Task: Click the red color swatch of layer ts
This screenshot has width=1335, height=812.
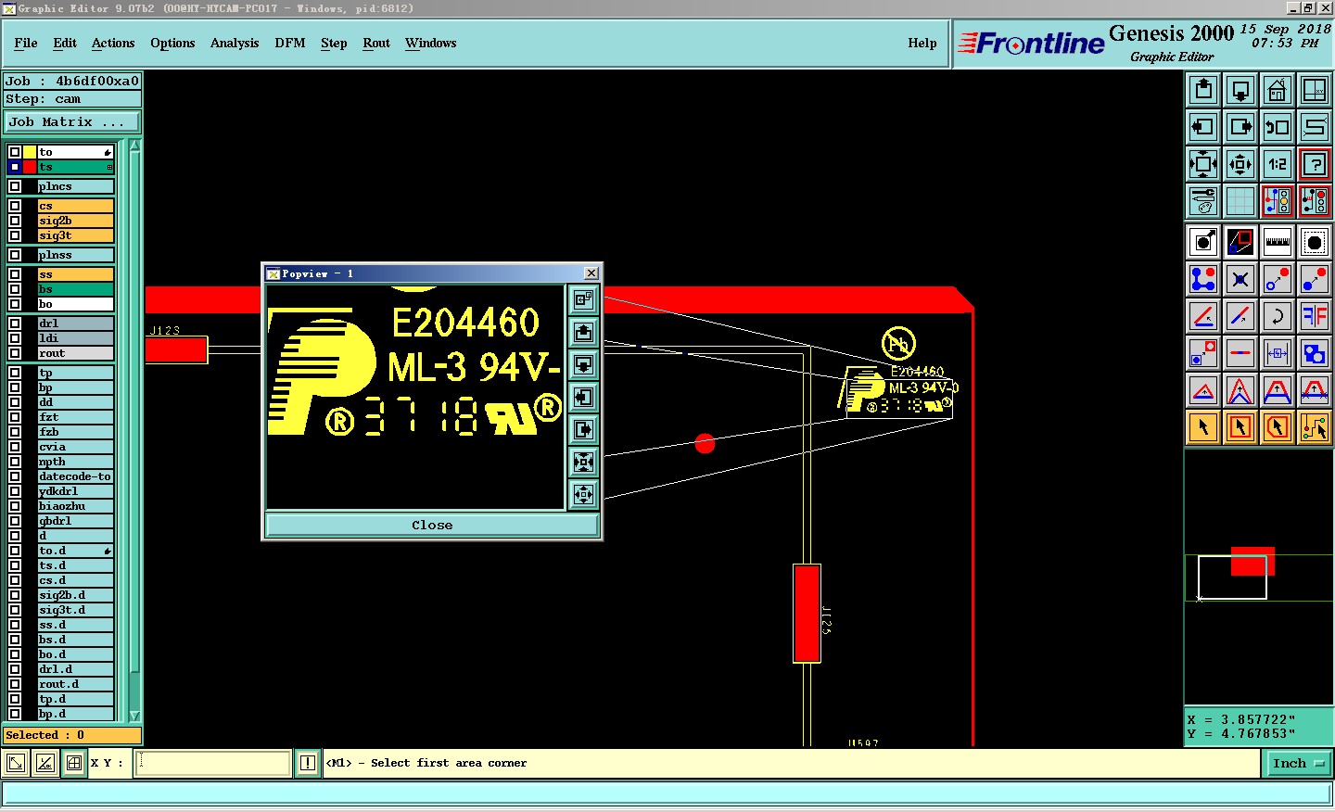Action: click(x=30, y=167)
